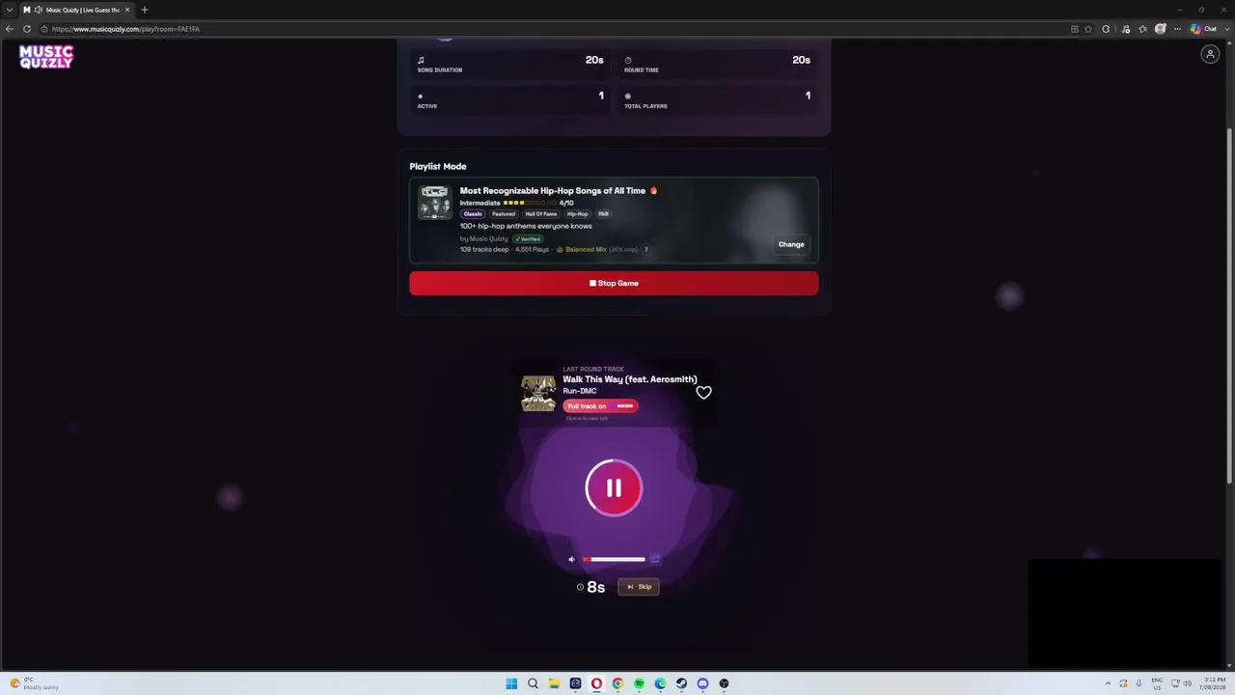Select the R&B tag
This screenshot has height=695, width=1235.
pyautogui.click(x=604, y=214)
